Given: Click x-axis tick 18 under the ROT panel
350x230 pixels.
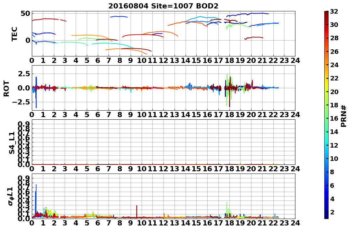Looking at the screenshot, I should [x=229, y=115].
